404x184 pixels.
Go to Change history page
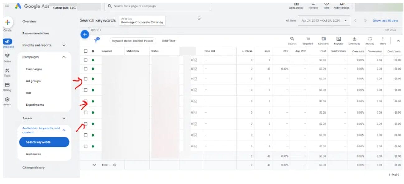(x=33, y=168)
